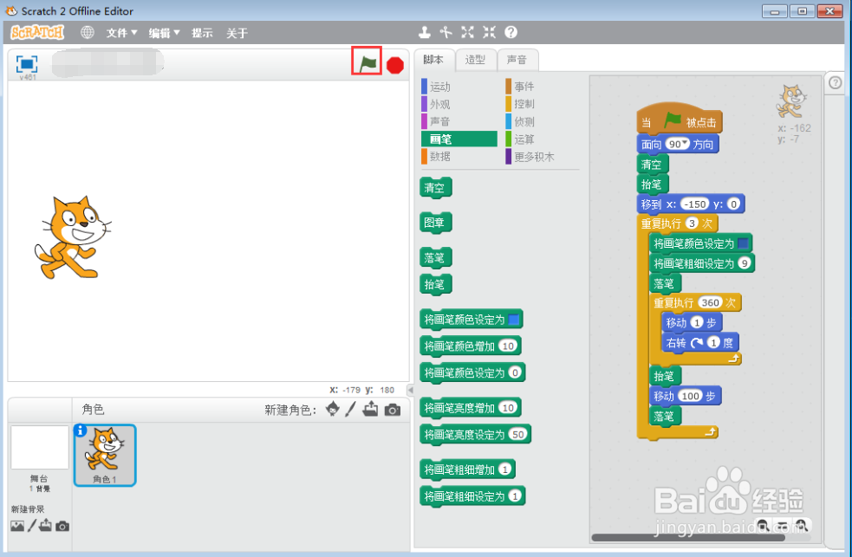This screenshot has height=557, width=852.
Task: Open the language globe menu
Action: point(87,33)
